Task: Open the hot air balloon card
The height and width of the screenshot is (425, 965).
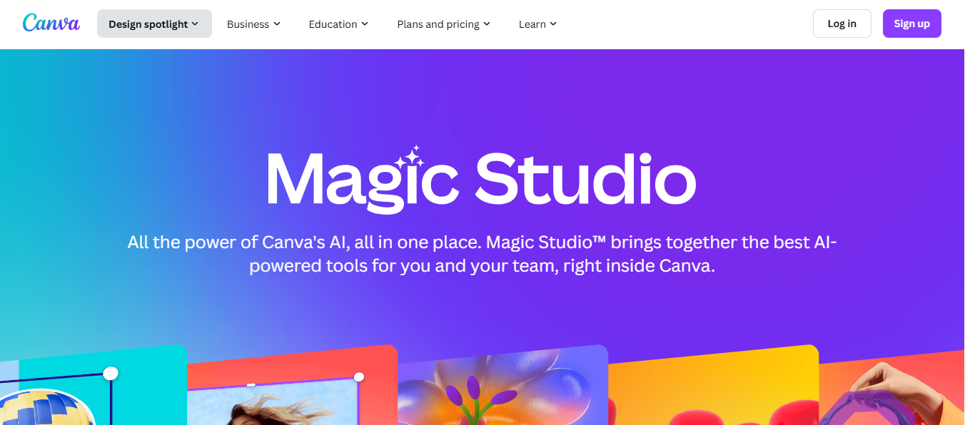Action: coord(93,385)
